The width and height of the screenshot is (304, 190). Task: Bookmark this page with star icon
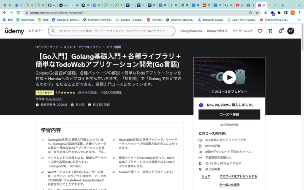(x=257, y=13)
